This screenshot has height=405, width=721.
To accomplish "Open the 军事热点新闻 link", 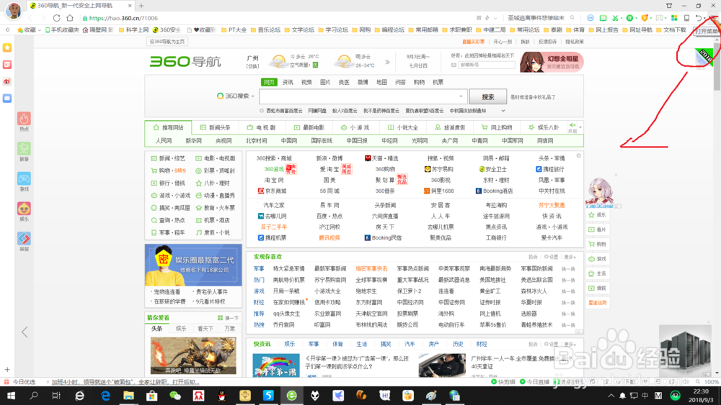I will point(412,269).
